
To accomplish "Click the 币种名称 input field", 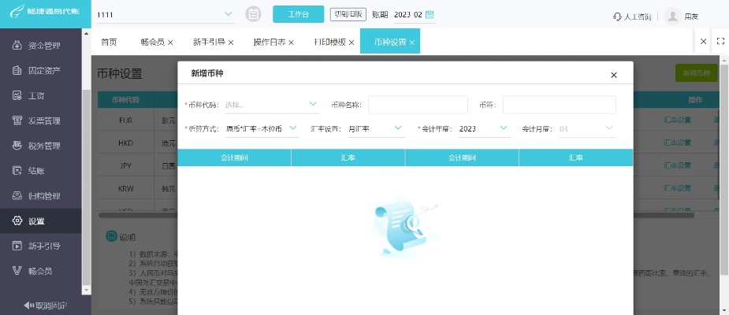I will 418,105.
